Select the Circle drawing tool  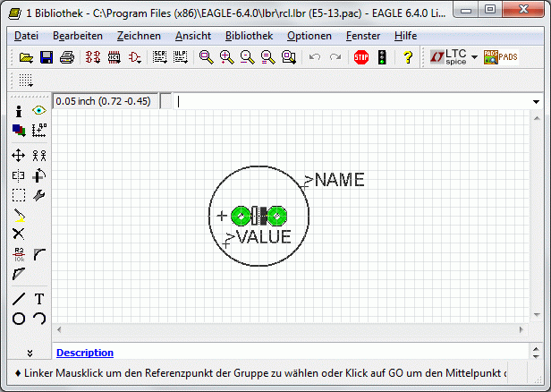19,319
